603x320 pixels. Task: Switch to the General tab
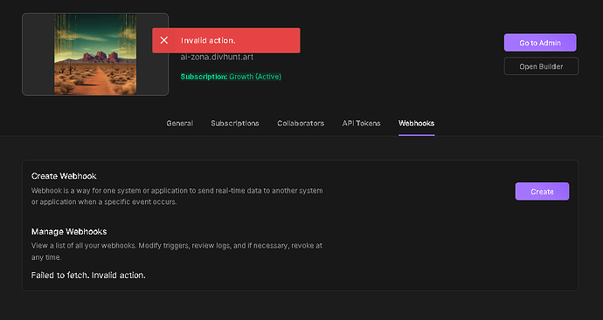pyautogui.click(x=180, y=123)
